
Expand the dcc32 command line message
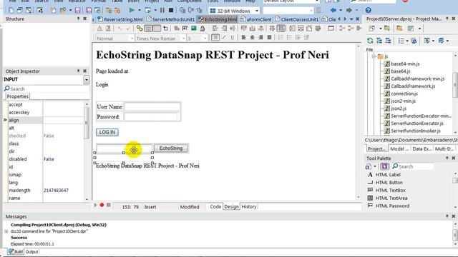(6, 231)
